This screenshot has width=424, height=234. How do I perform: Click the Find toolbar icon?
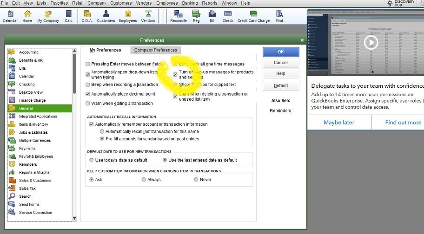(x=279, y=16)
